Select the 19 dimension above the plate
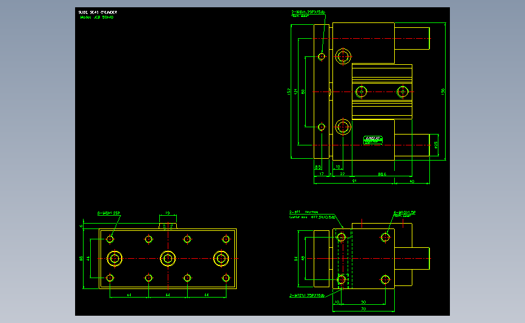 (167, 213)
